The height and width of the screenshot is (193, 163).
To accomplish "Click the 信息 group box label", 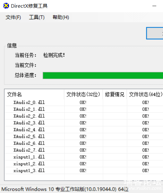I will [x=12, y=46].
